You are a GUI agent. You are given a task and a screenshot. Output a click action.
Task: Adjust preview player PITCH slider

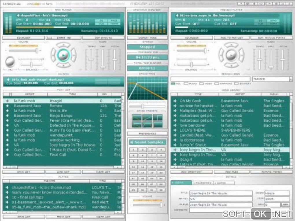click(x=282, y=60)
